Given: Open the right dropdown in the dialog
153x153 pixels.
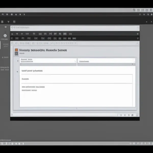Looking at the screenshot, I should [106, 61].
